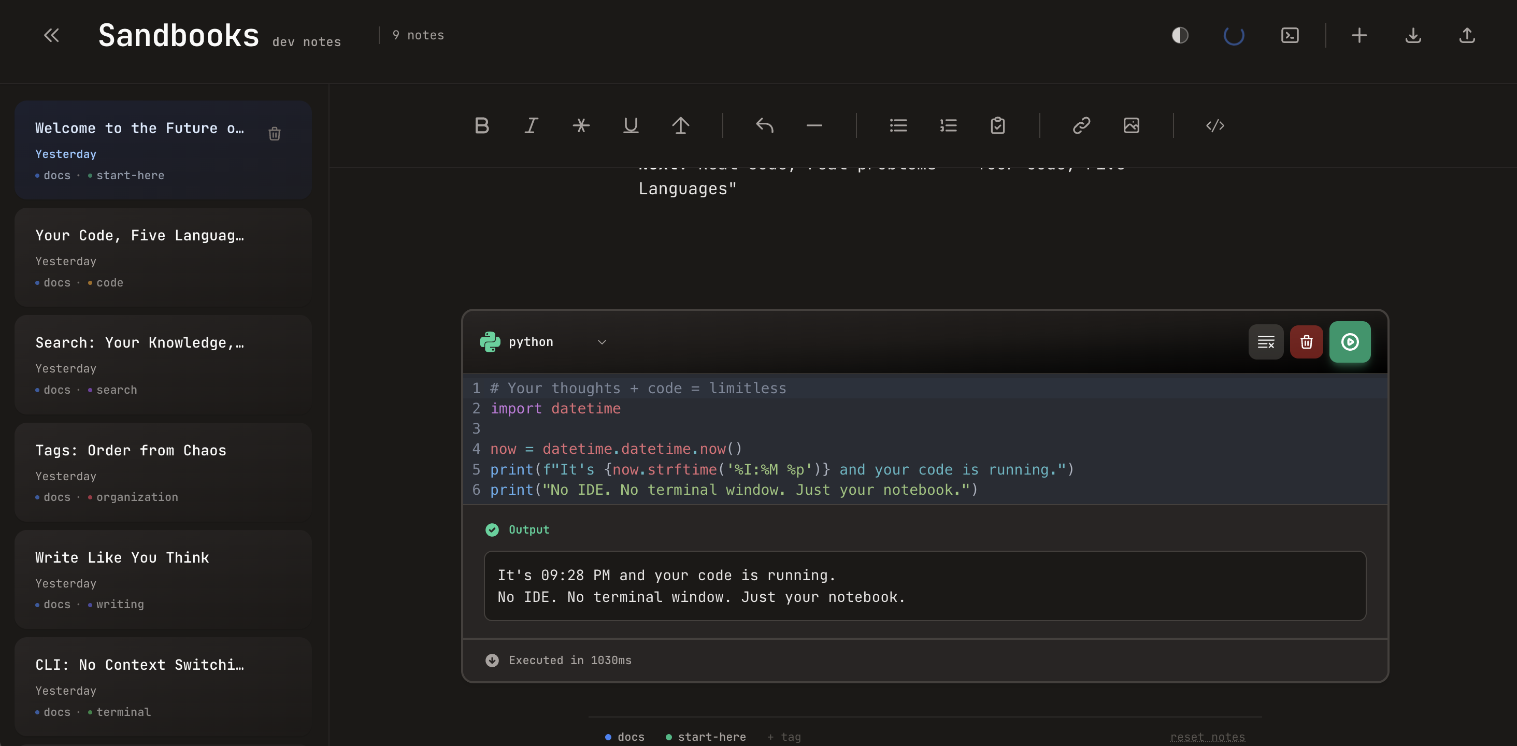
Task: Toggle the dark/light theme
Action: (1180, 35)
